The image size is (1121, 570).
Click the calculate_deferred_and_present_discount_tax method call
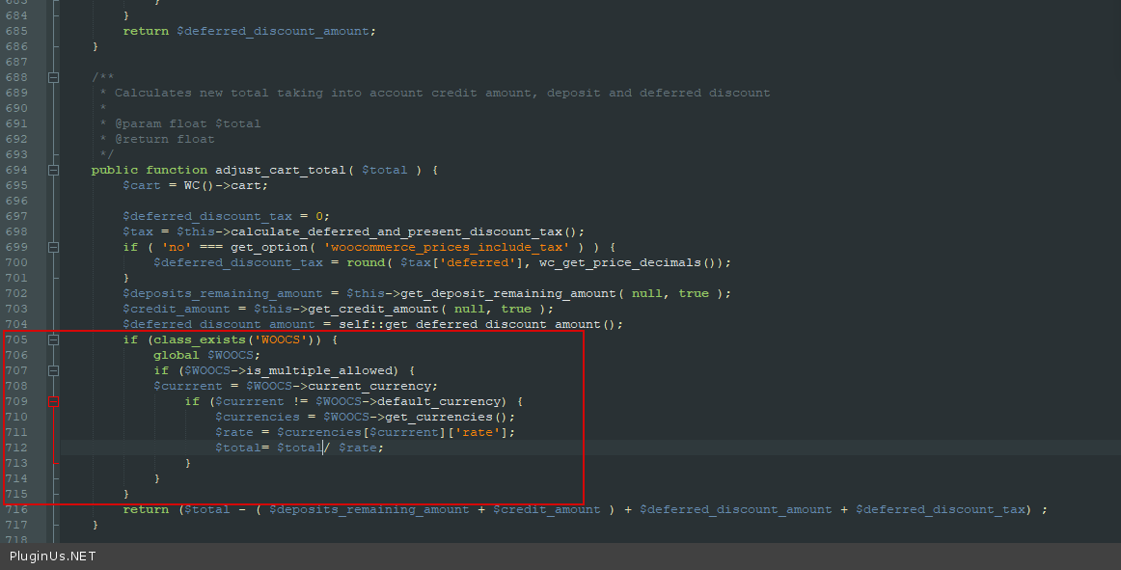[x=396, y=231]
